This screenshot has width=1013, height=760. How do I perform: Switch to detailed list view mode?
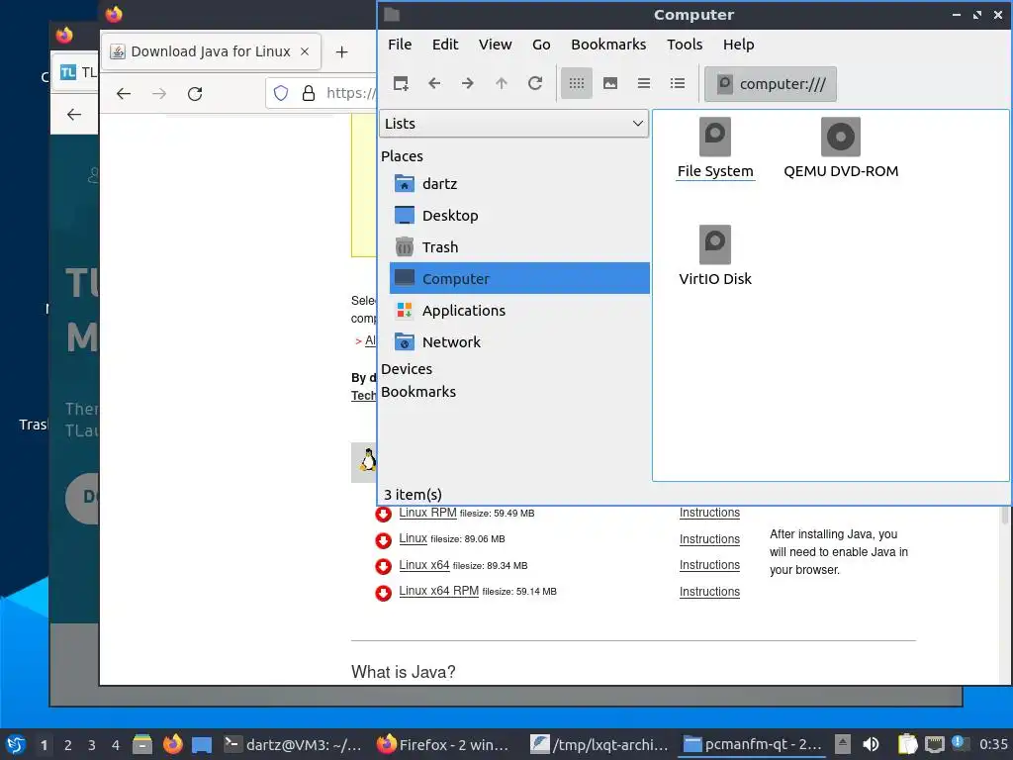coord(677,83)
